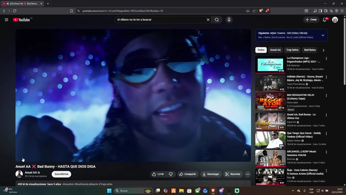
Task: Open options for La Última Vez video
Action: [x=326, y=115]
